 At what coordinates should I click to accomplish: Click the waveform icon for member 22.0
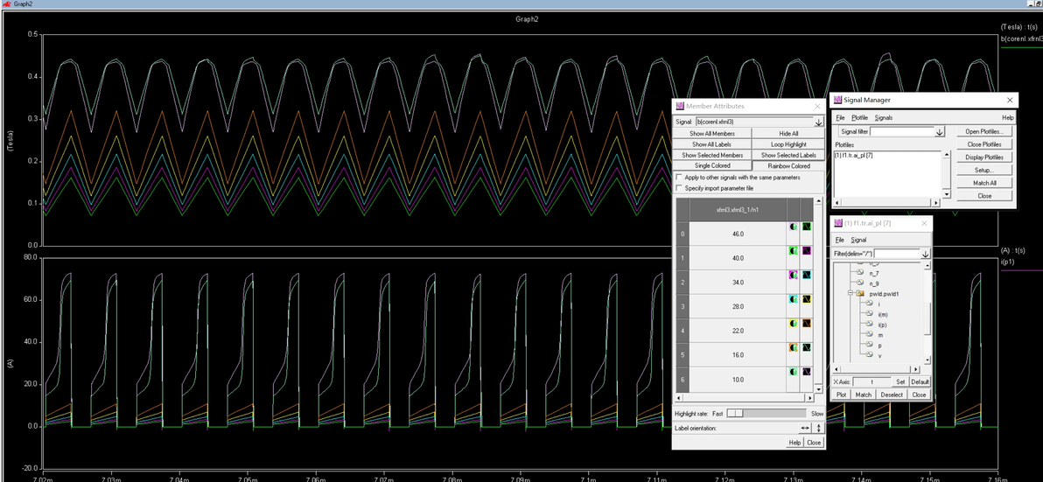806,323
